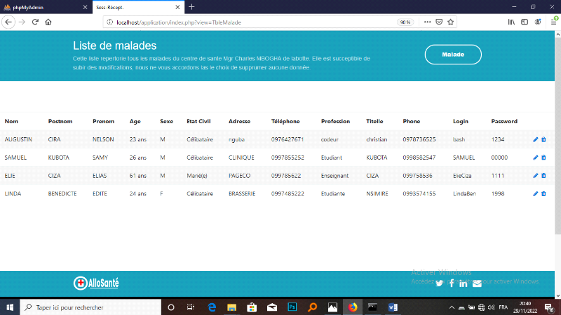Delete the SAMUEL row with trash icon

[x=543, y=157]
